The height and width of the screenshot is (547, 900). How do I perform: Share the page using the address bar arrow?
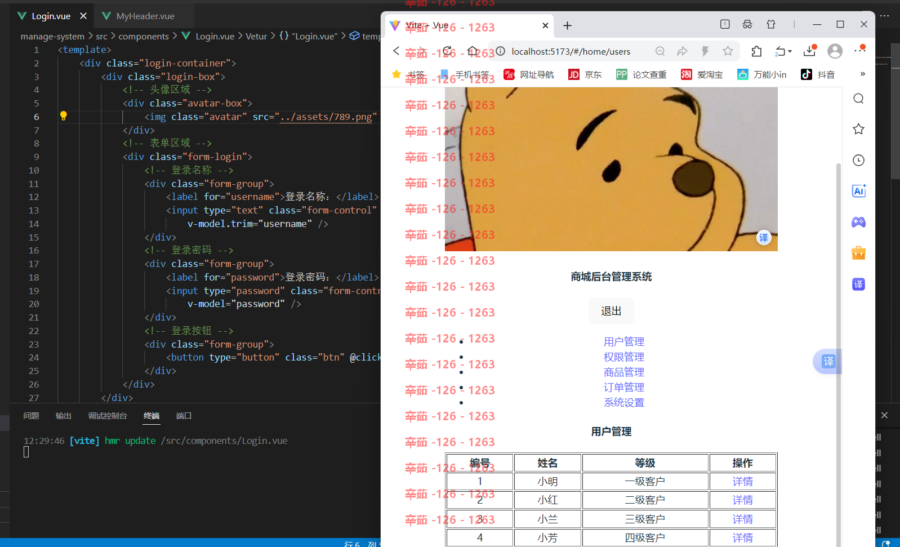coord(683,51)
